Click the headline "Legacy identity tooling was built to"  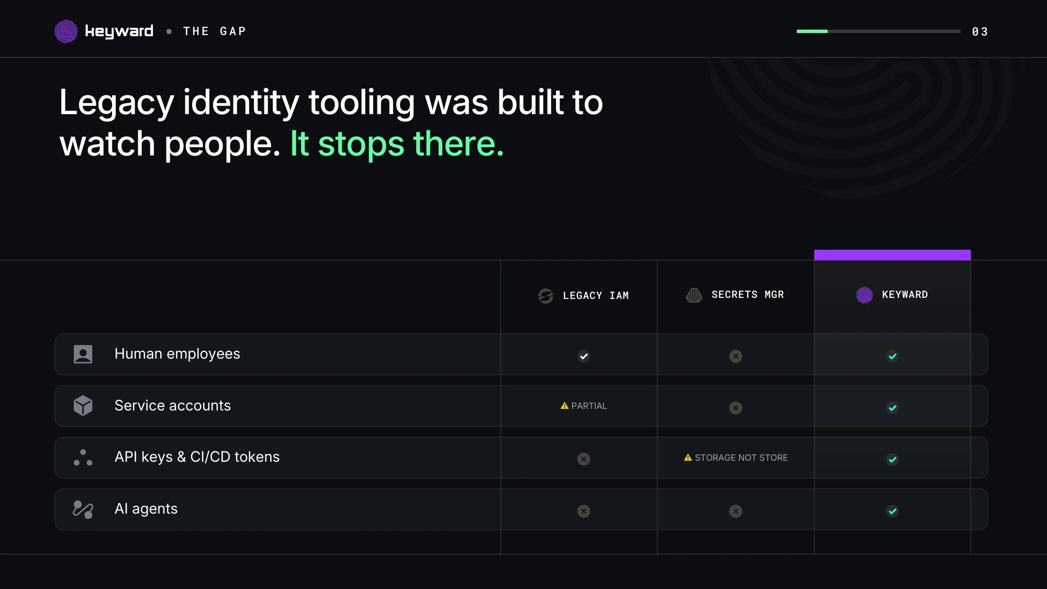point(331,102)
